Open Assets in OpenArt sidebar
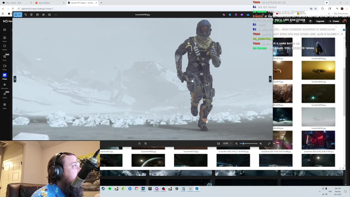Viewport: 350px width, 197px height. [5, 47]
